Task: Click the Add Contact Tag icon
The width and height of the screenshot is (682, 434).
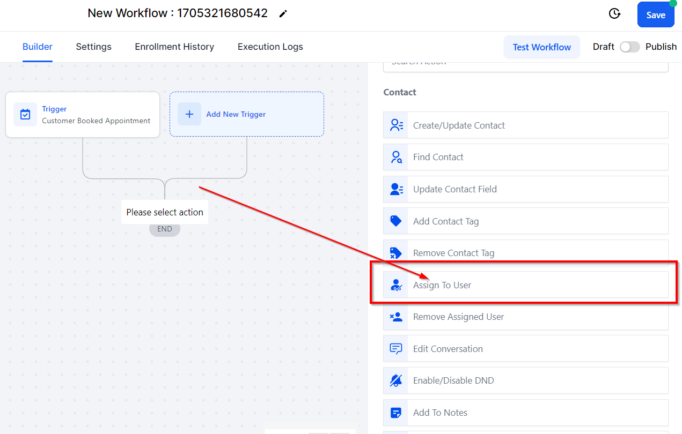Action: (x=396, y=221)
